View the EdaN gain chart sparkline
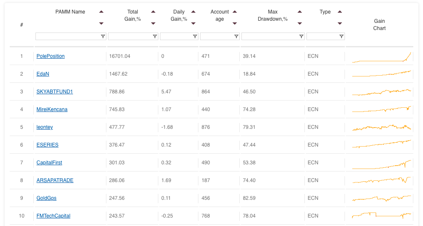The image size is (423, 226). (382, 74)
